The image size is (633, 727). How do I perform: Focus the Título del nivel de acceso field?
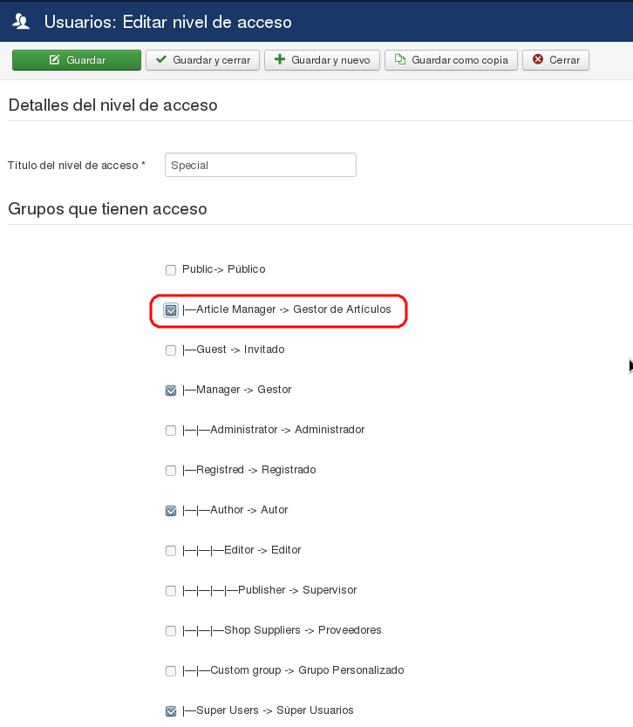point(260,165)
